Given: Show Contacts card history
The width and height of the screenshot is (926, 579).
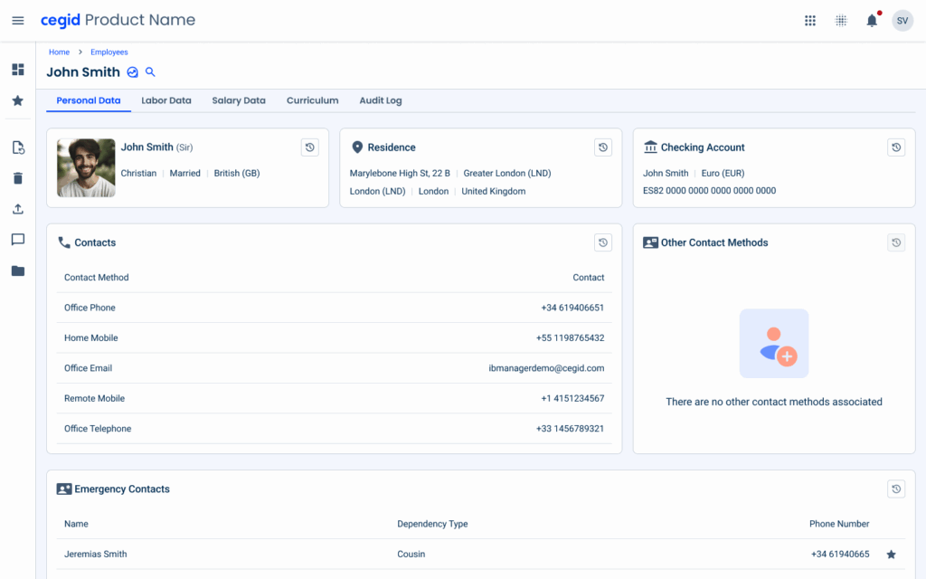Looking at the screenshot, I should tap(603, 242).
